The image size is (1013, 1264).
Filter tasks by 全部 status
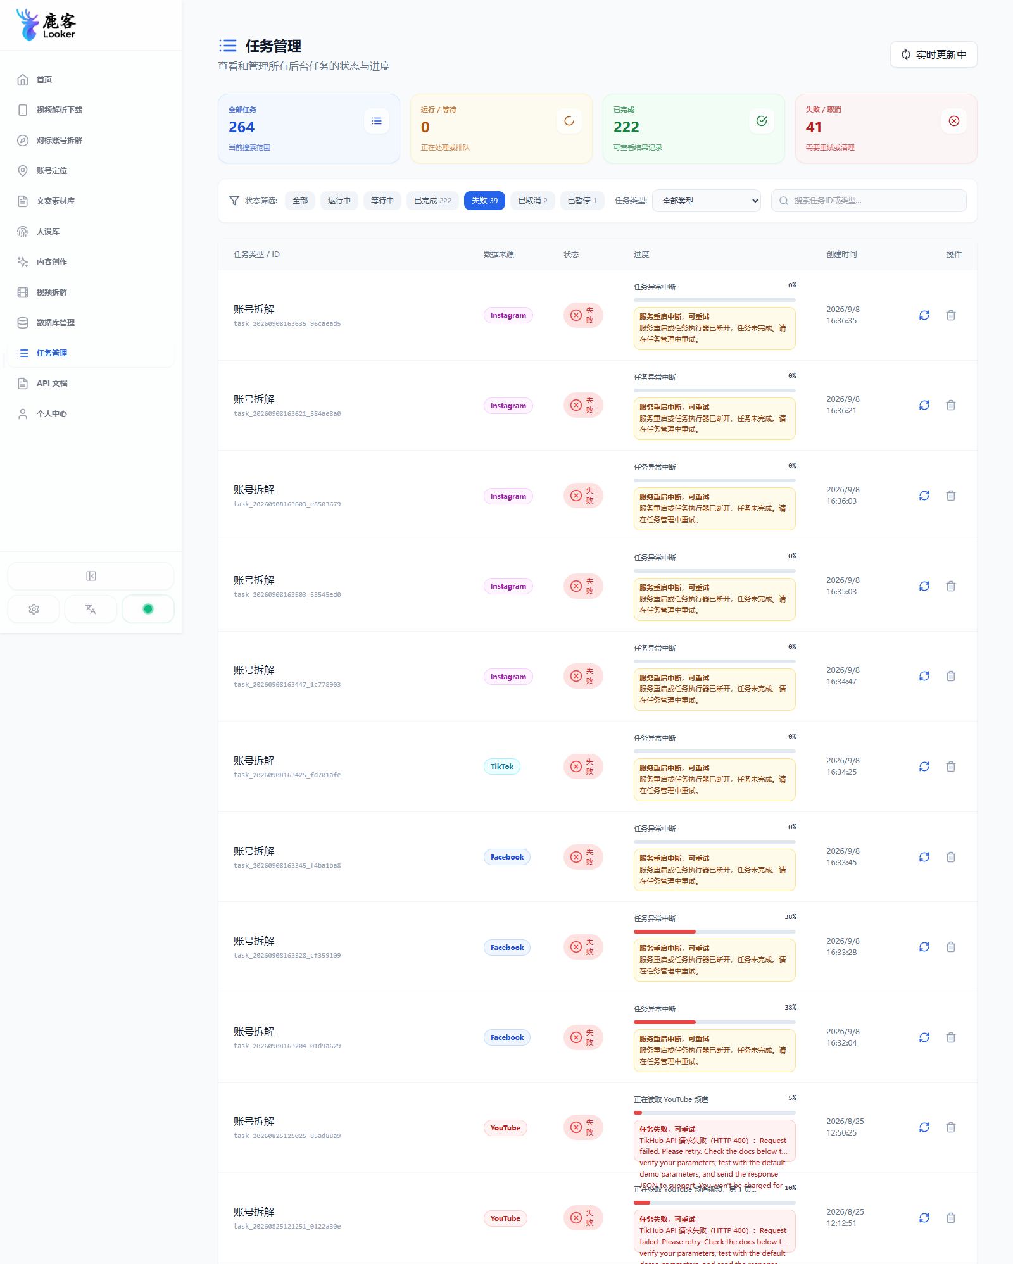click(x=300, y=201)
